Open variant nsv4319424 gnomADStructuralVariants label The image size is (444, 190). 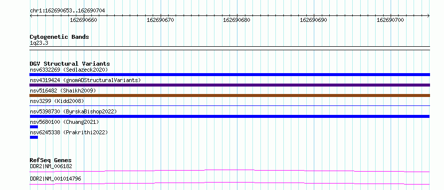coord(85,80)
